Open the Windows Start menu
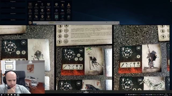 [2, 95]
